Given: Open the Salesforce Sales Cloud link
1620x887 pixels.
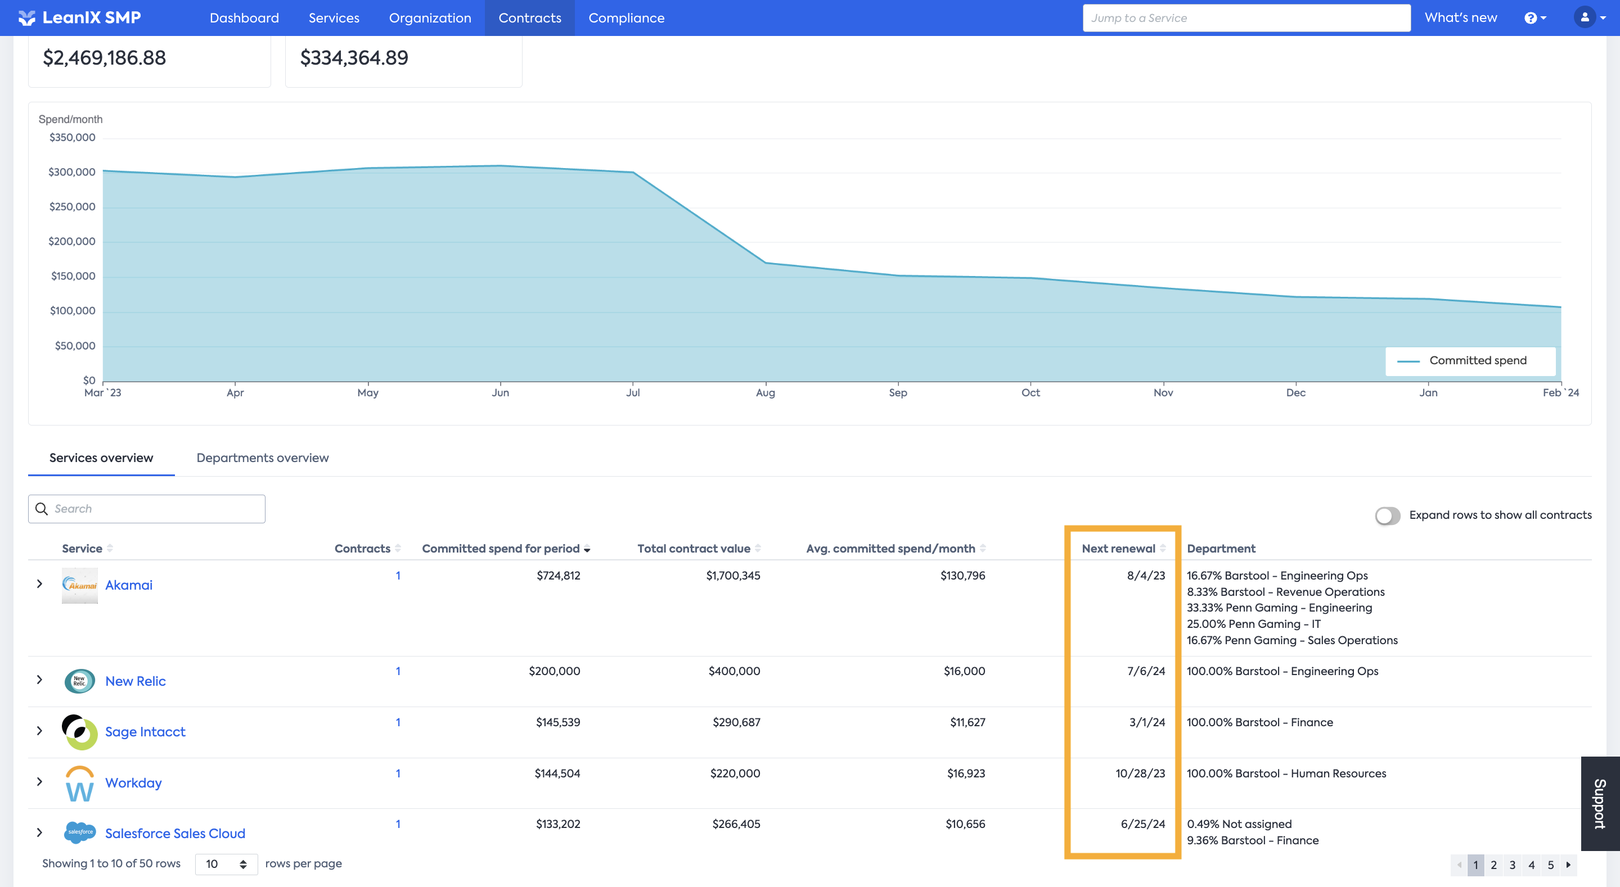Looking at the screenshot, I should click(x=175, y=834).
